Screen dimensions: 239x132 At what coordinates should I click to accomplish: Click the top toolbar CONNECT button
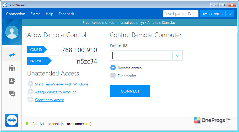pos(213,14)
